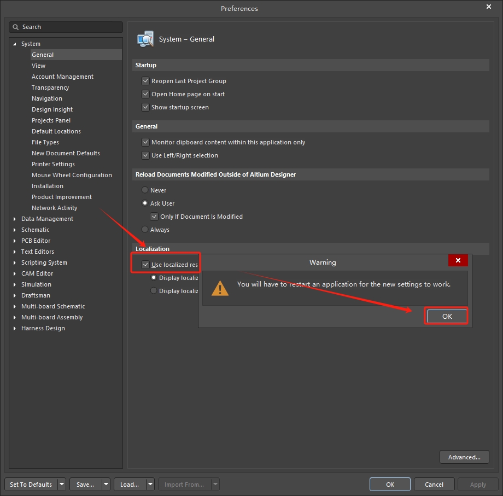Select the Ask User radio button
The height and width of the screenshot is (496, 503).
[x=145, y=203]
